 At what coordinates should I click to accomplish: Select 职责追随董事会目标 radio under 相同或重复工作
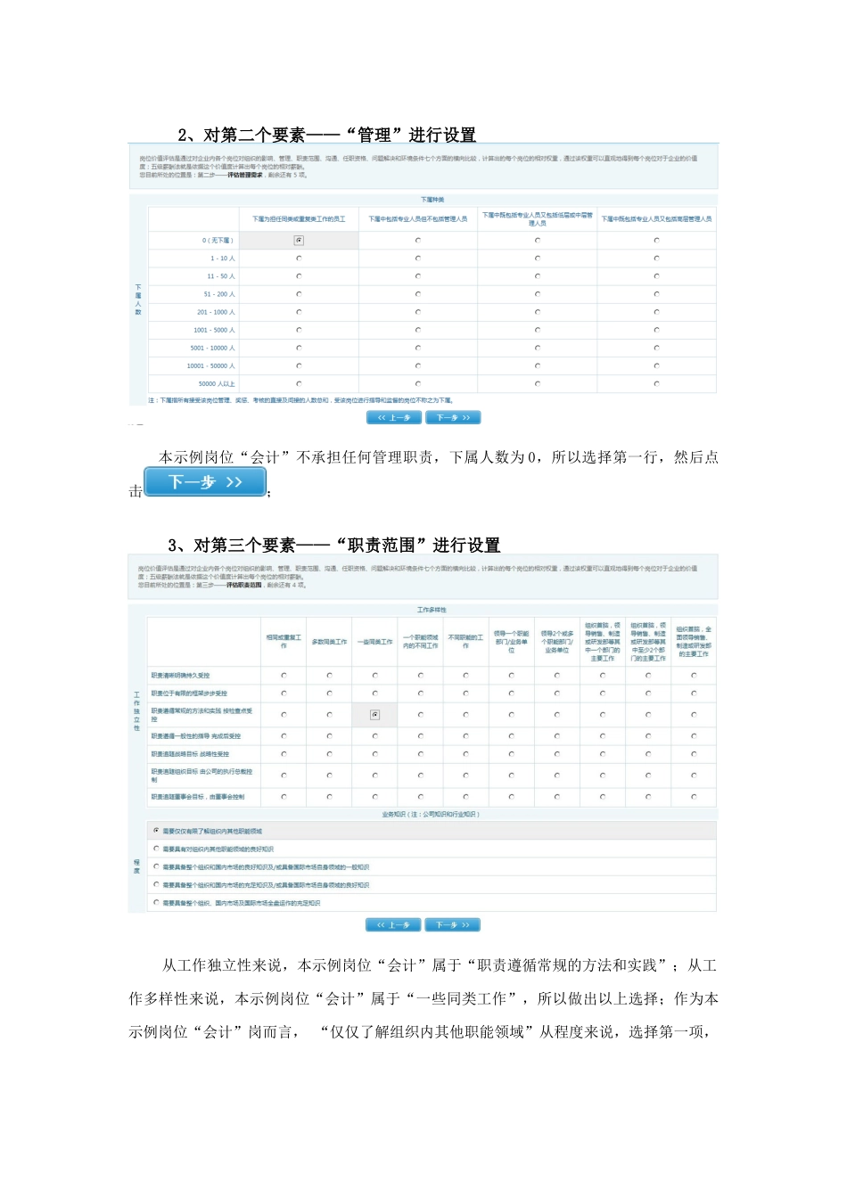284,797
